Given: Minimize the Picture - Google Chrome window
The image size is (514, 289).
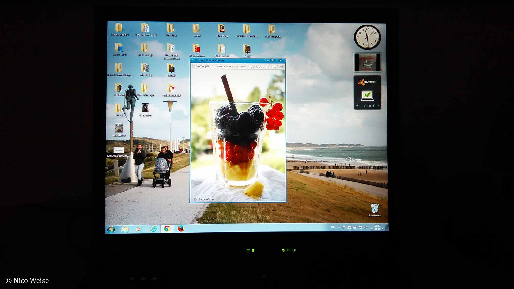Looking at the screenshot, I should click(x=268, y=60).
